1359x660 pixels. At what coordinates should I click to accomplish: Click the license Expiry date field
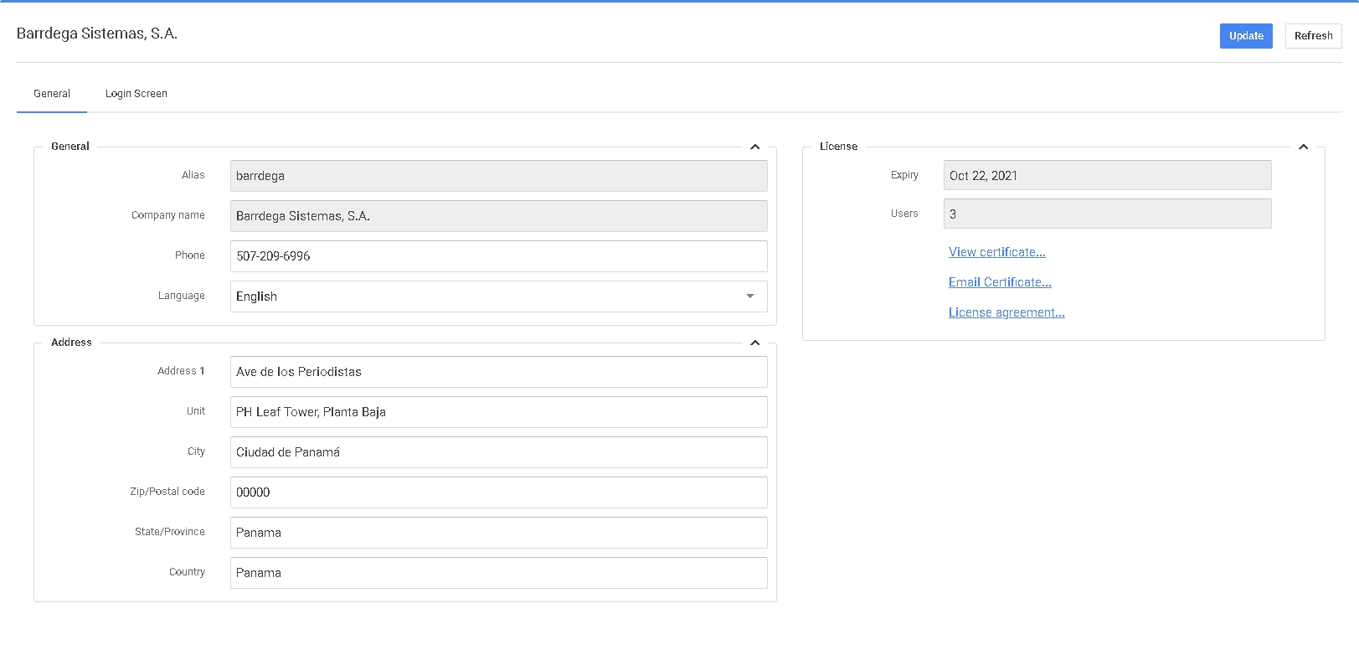[1106, 176]
